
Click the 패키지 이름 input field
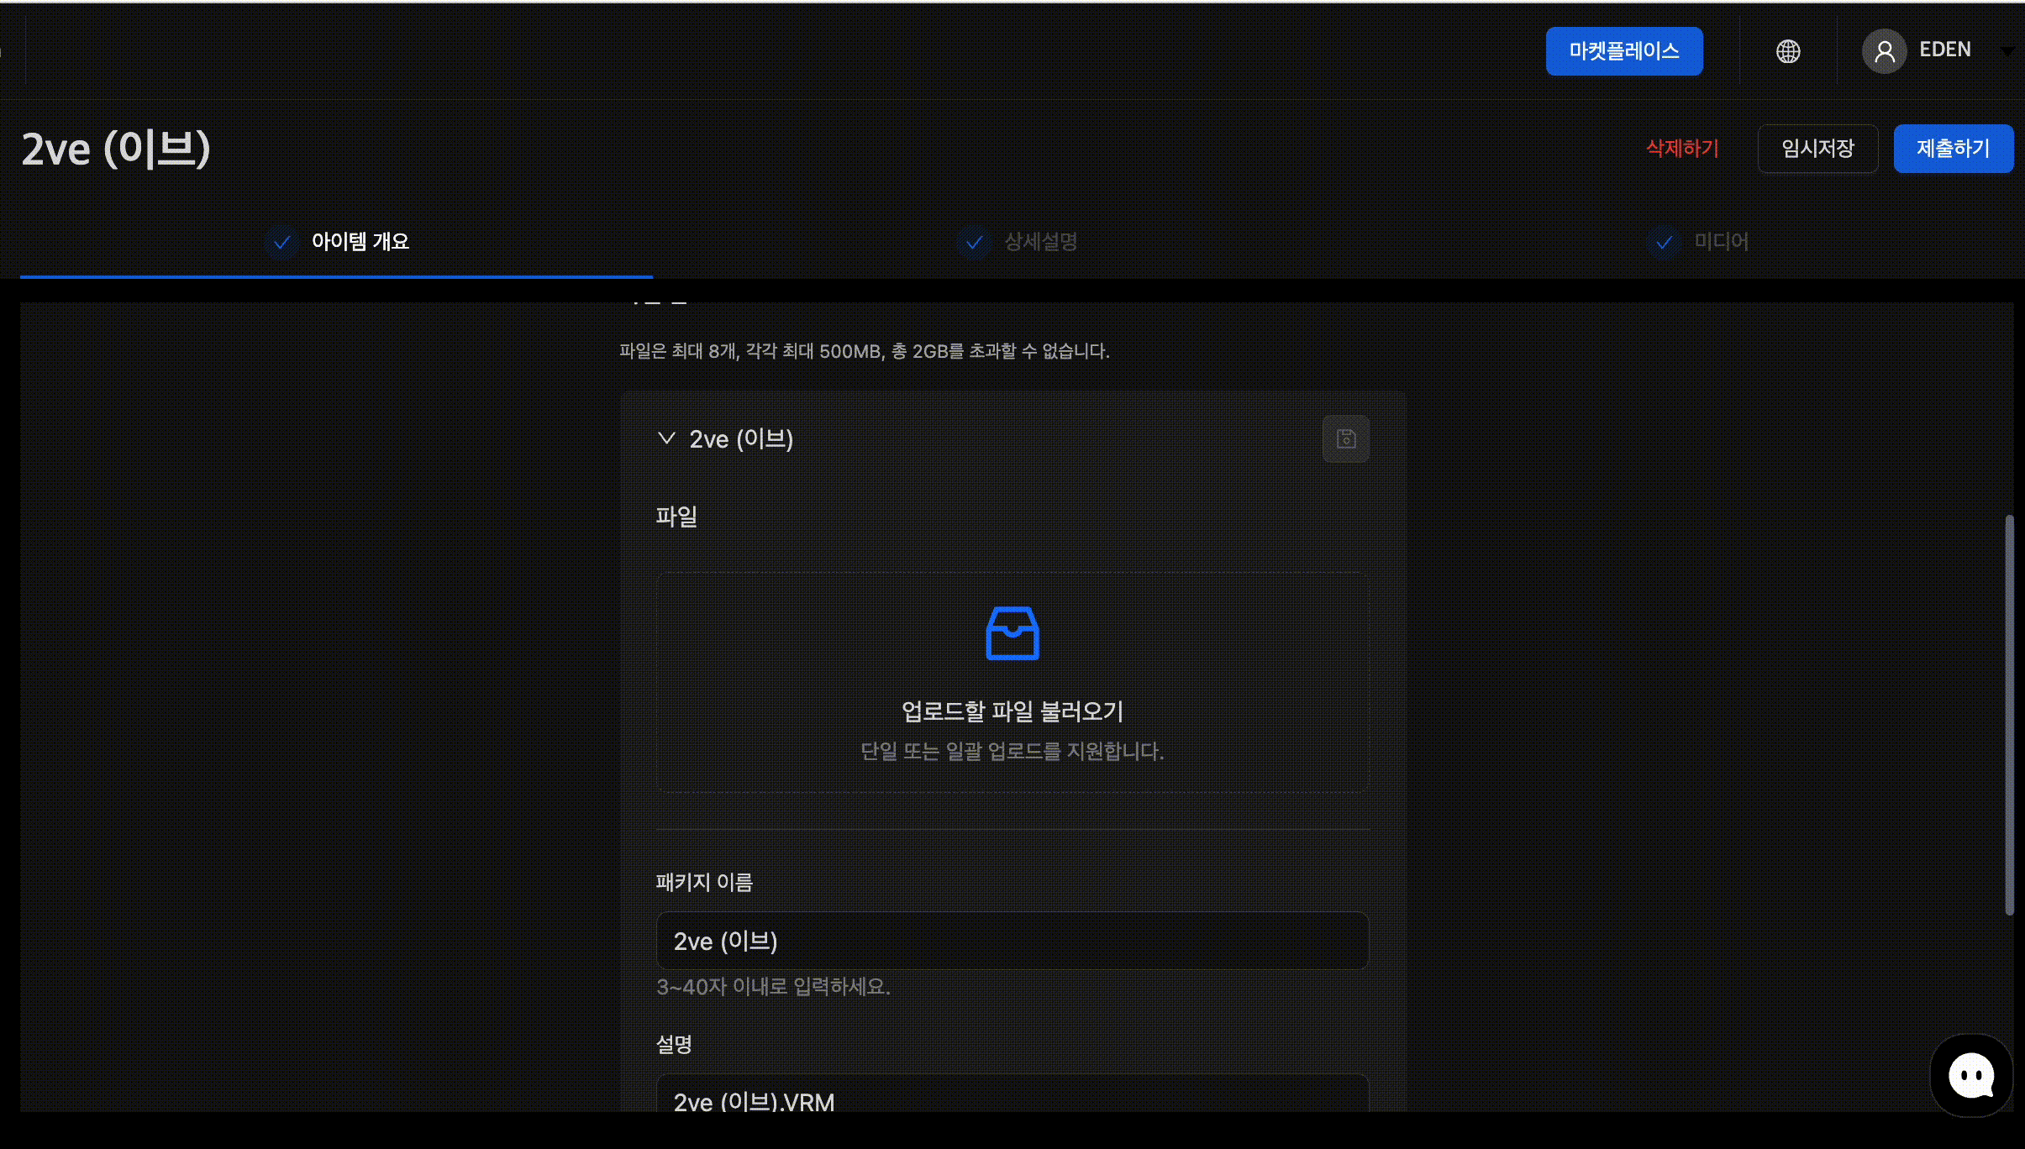click(x=1012, y=941)
